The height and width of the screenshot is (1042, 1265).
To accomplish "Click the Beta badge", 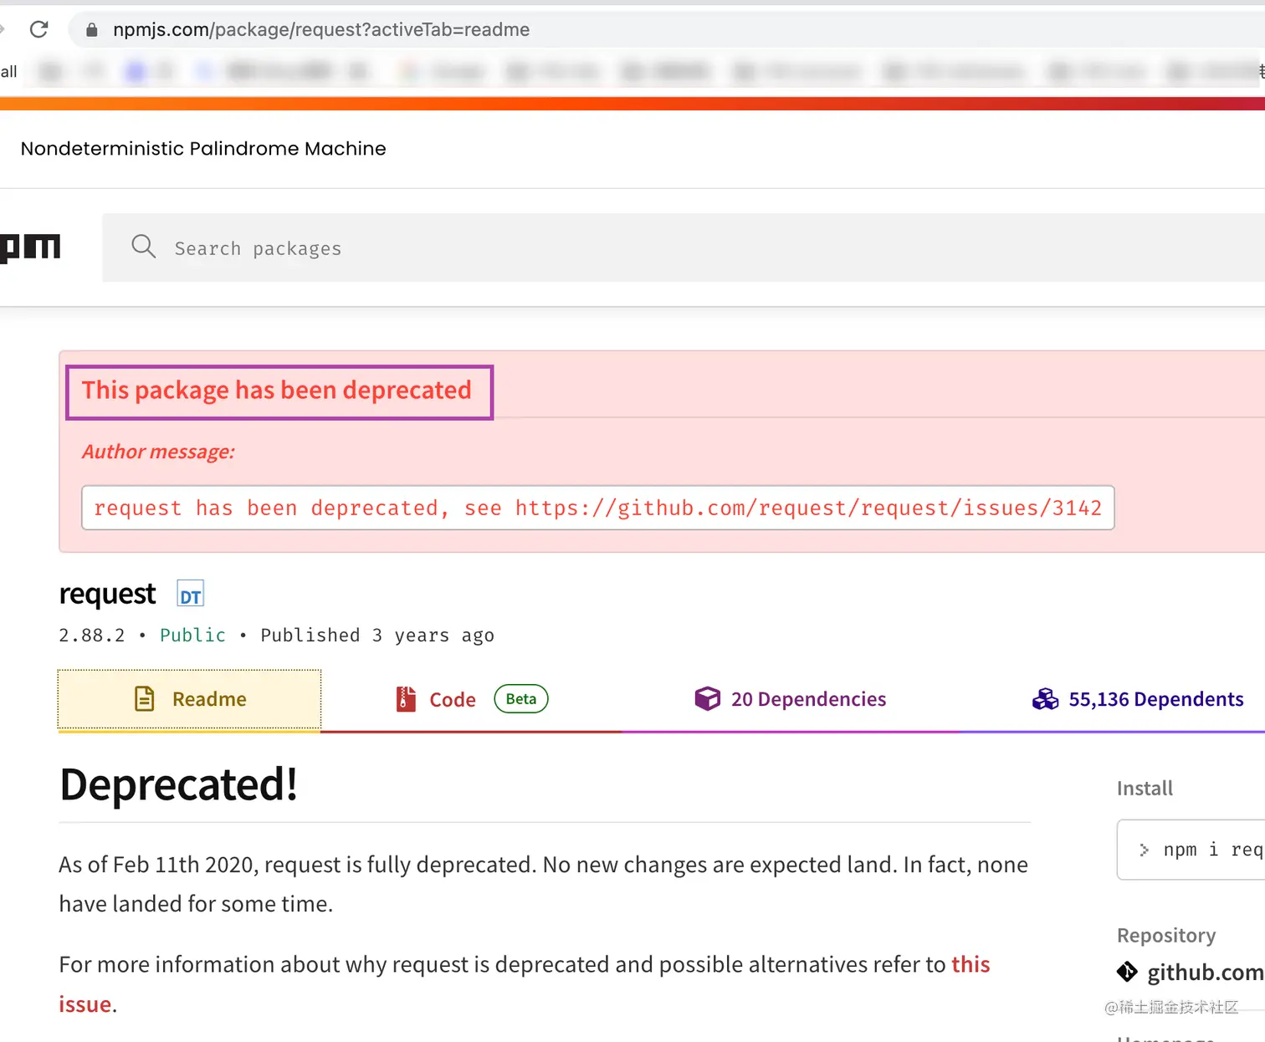I will 521,699.
